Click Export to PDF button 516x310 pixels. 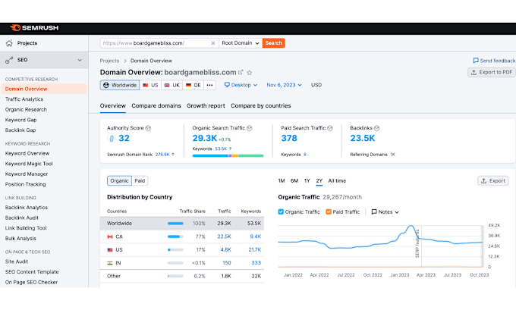pyautogui.click(x=492, y=72)
